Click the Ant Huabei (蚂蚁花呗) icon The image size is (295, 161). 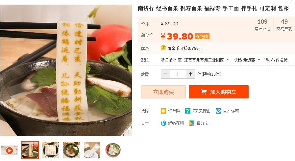click(x=163, y=123)
